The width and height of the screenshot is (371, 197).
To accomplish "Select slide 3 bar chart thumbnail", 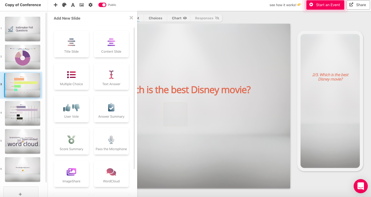I will coord(23,85).
